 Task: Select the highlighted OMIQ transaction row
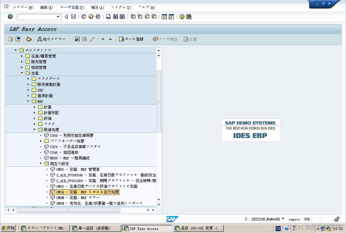click(x=85, y=192)
